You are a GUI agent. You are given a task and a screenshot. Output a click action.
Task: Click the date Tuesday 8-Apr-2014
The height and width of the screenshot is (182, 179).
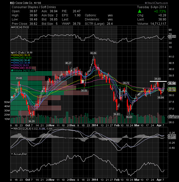[151, 7]
